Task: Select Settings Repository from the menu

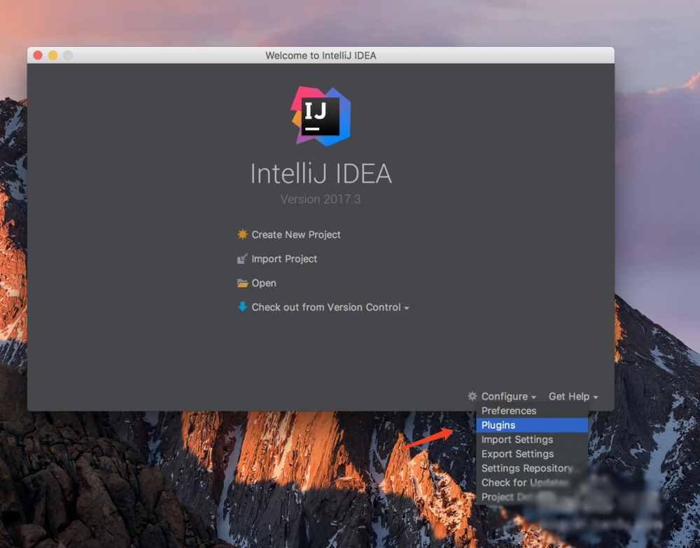Action: [x=526, y=468]
